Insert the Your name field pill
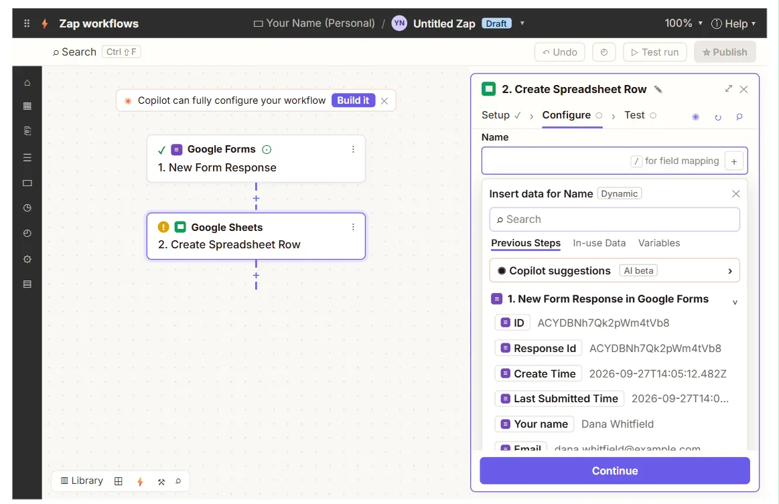 (534, 424)
